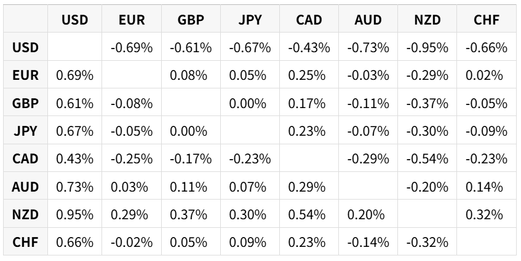Image resolution: width=521 pixels, height=261 pixels.
Task: Click the CAD column header
Action: 309,20
